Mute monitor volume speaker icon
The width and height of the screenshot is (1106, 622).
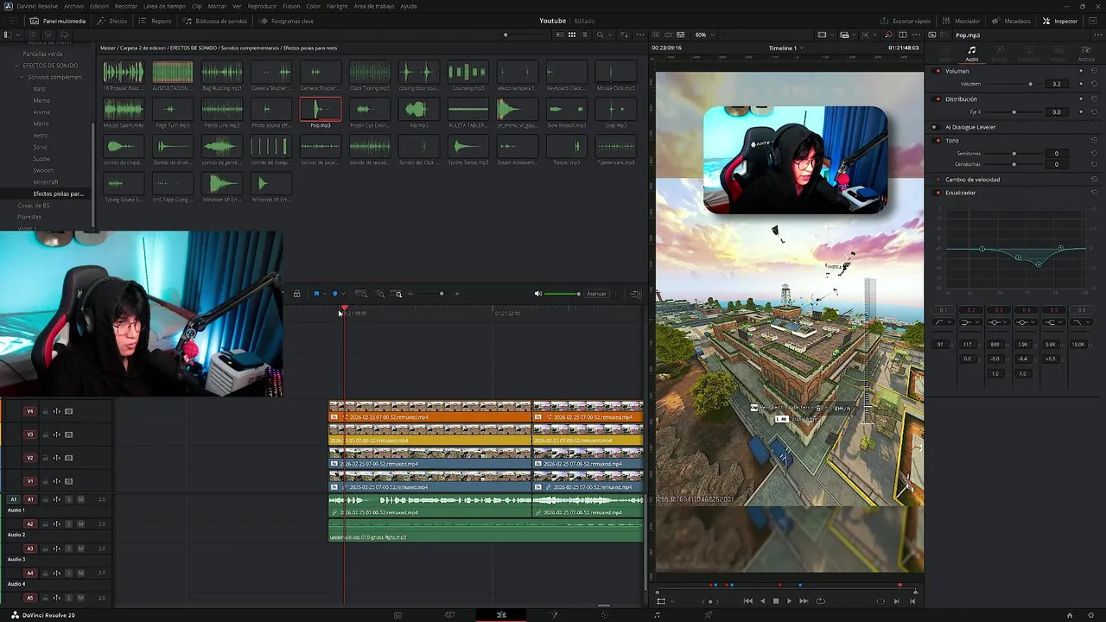point(537,294)
